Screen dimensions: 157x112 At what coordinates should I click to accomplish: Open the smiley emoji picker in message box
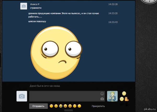tap(102, 93)
